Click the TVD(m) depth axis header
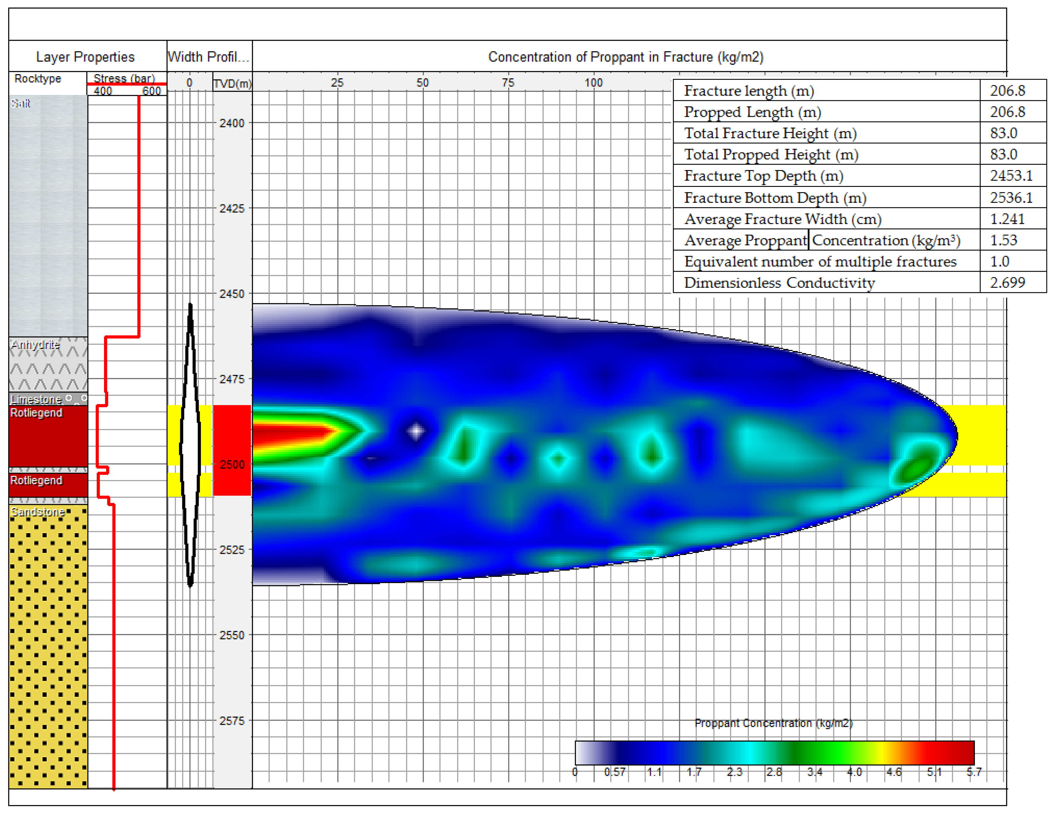Viewport: 1055px width, 816px height. pyautogui.click(x=232, y=84)
